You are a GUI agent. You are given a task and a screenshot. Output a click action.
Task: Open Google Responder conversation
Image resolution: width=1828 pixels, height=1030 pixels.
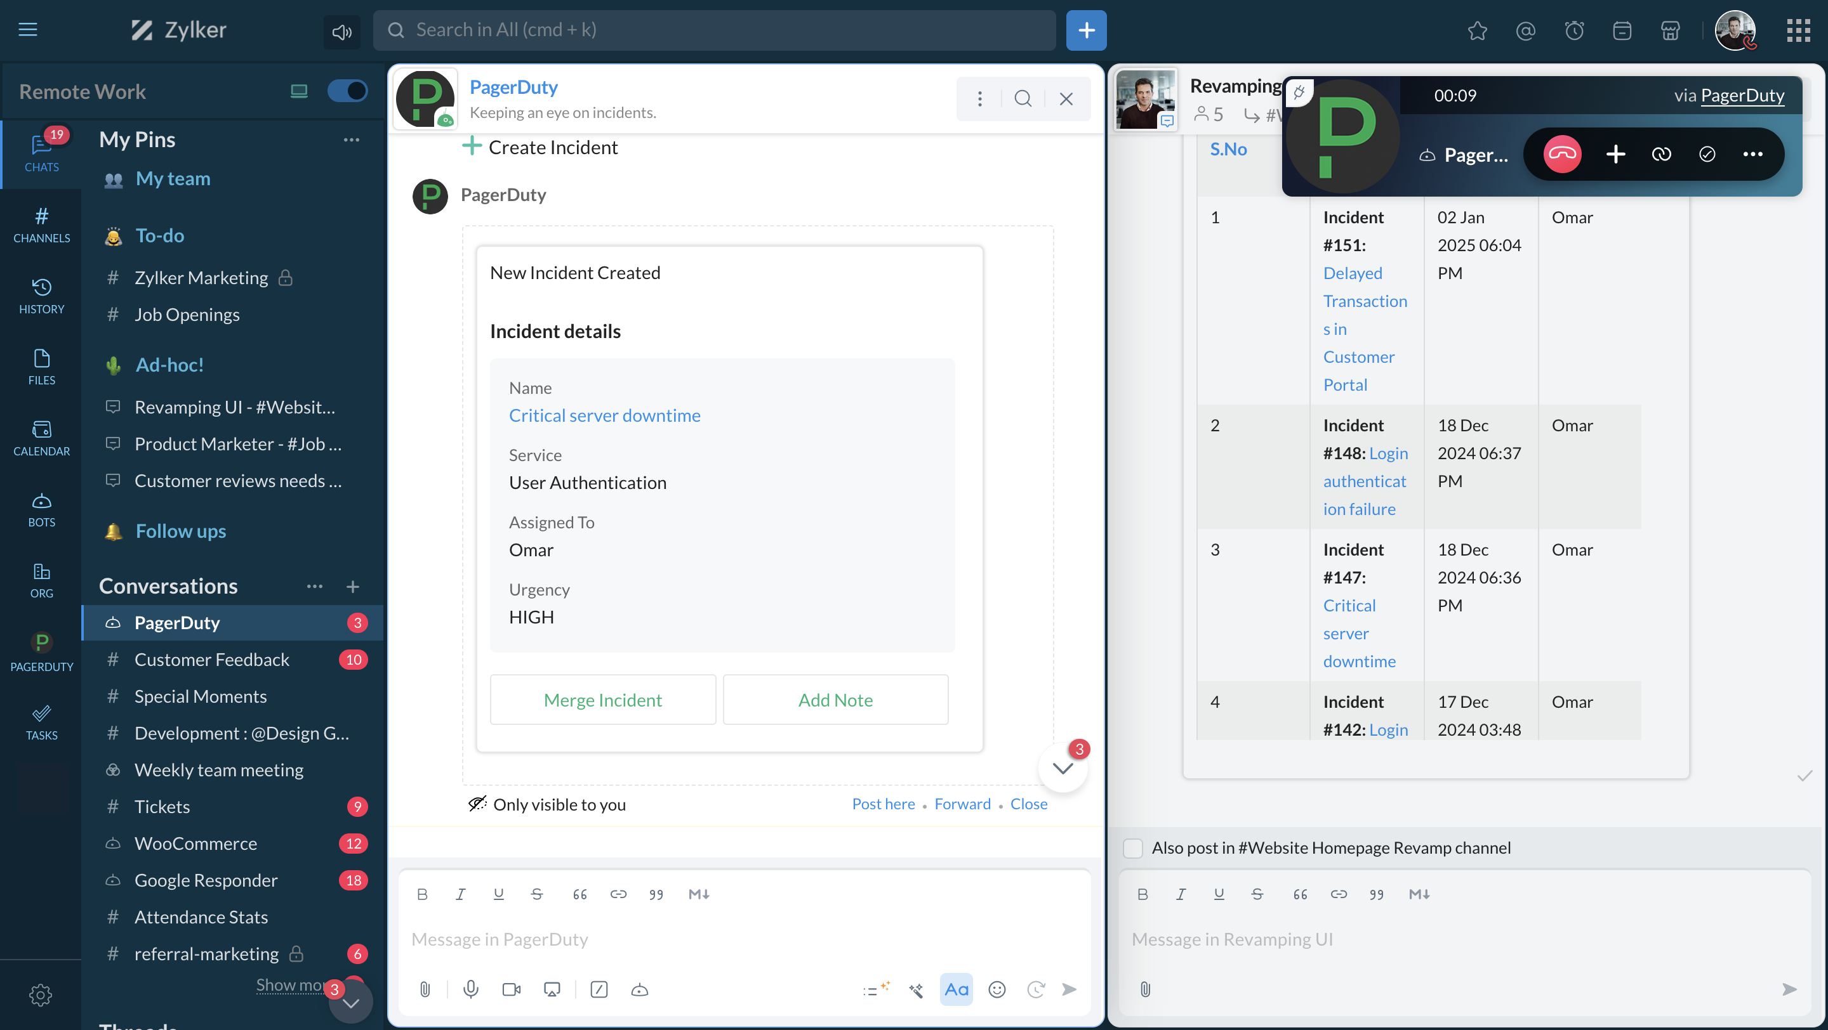[233, 880]
